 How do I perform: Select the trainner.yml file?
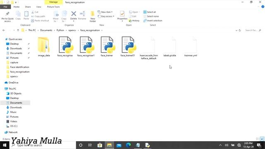pos(190,47)
